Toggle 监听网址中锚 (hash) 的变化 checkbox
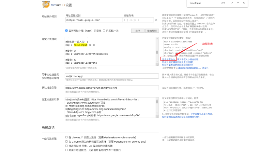This screenshot has height=154, width=261. [67, 31]
